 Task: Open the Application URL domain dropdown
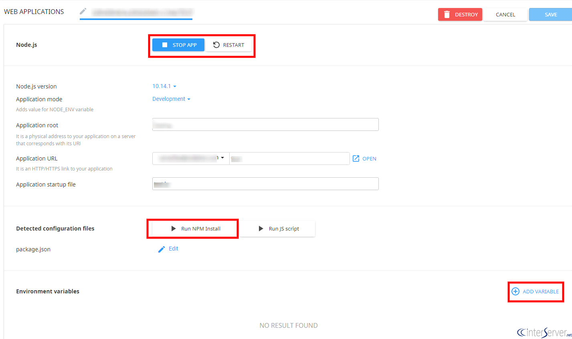pyautogui.click(x=191, y=158)
